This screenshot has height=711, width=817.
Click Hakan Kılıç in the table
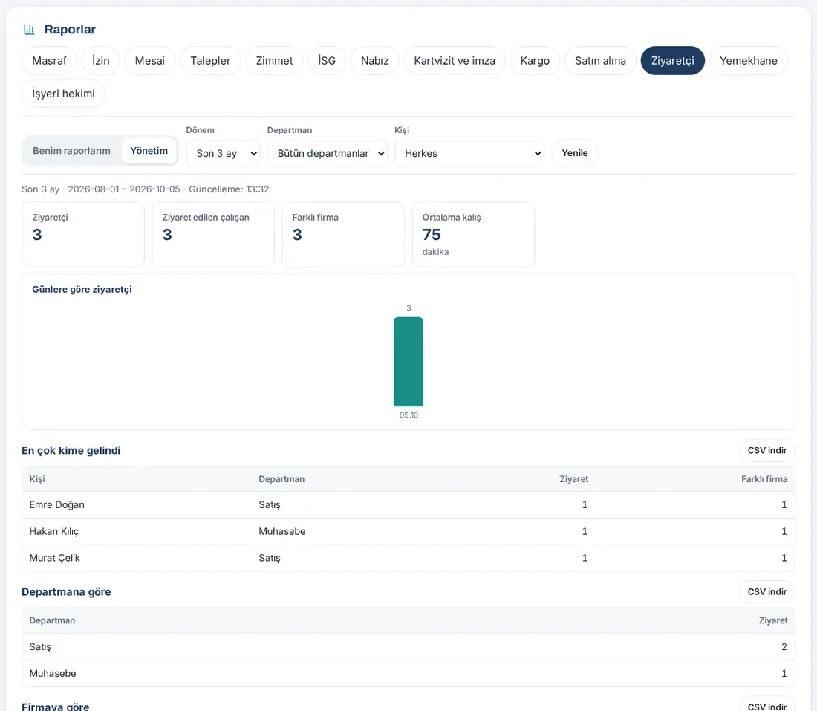54,531
